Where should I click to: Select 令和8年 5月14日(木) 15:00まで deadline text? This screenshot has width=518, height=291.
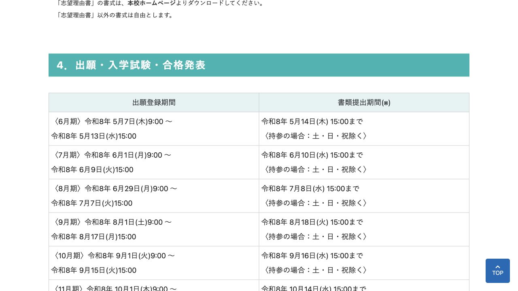pyautogui.click(x=312, y=122)
